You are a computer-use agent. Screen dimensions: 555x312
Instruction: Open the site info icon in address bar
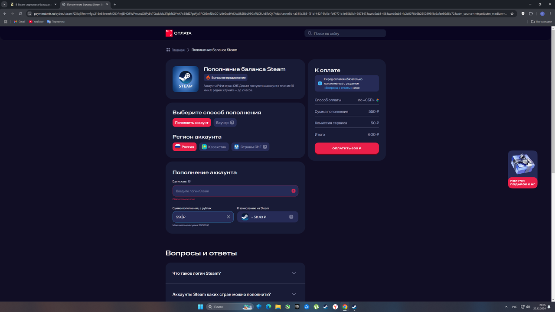point(30,13)
